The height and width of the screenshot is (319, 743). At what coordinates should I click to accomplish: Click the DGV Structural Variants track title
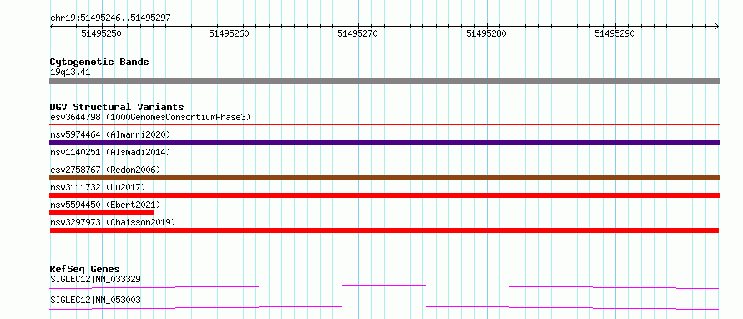[117, 107]
